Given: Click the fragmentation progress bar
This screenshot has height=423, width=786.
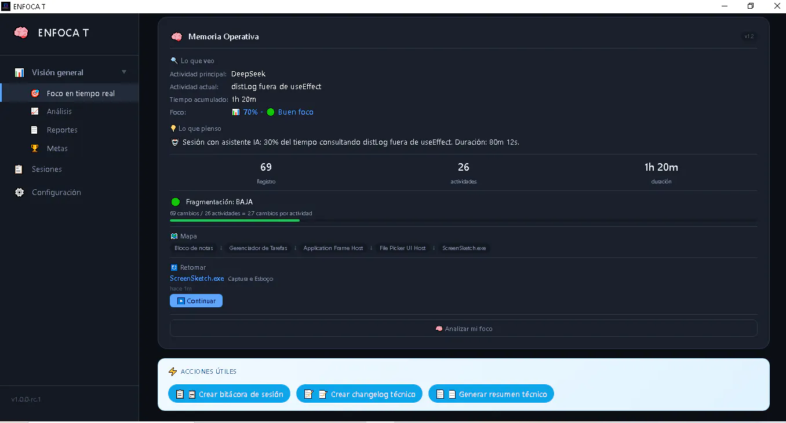Looking at the screenshot, I should coord(464,220).
